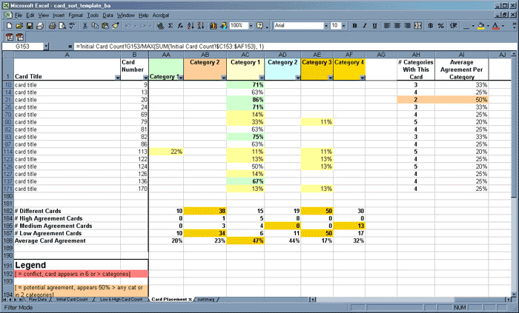The image size is (519, 313).
Task: Open the Zoom 100% dropdown
Action: coord(251,26)
